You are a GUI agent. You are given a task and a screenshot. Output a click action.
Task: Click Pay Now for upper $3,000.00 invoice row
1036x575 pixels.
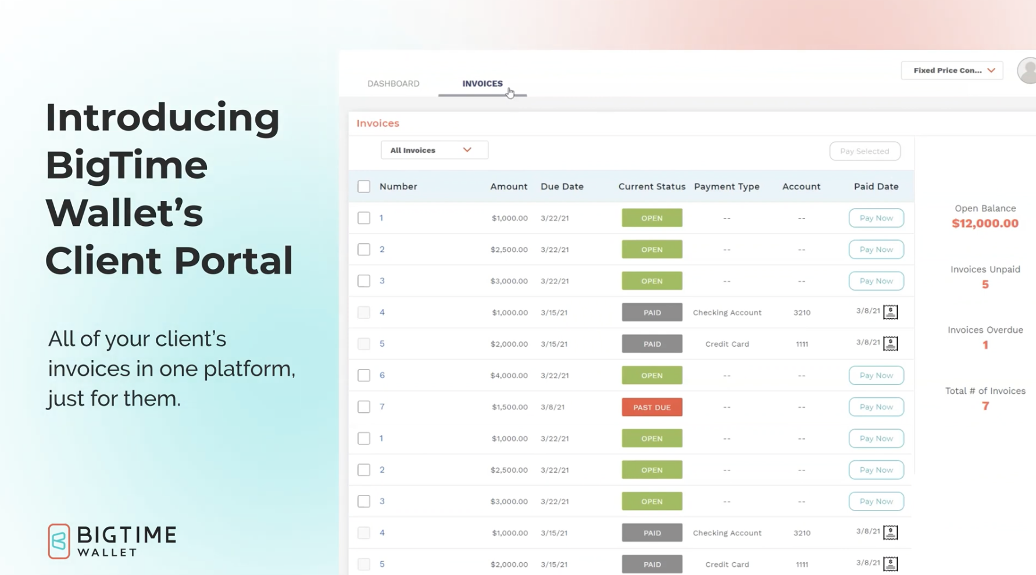876,281
